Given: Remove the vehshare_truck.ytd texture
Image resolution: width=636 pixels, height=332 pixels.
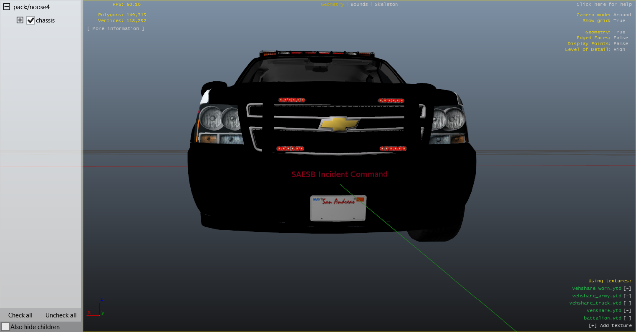Looking at the screenshot, I should pos(627,303).
